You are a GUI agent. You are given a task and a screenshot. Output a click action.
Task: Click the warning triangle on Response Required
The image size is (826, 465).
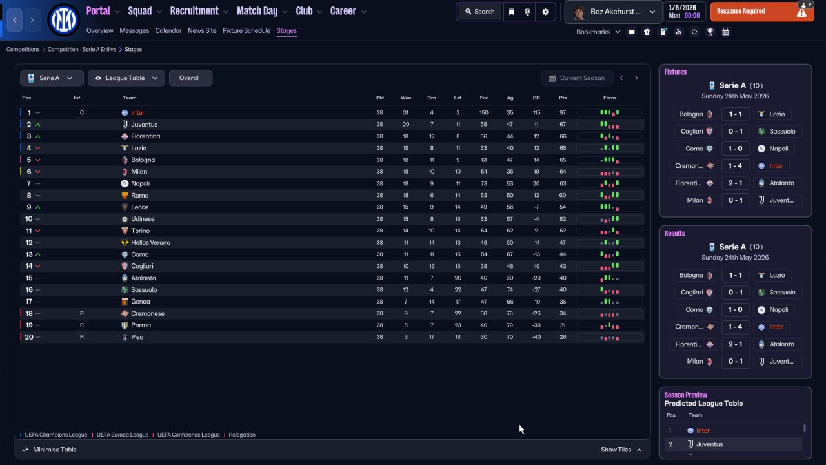pos(802,12)
